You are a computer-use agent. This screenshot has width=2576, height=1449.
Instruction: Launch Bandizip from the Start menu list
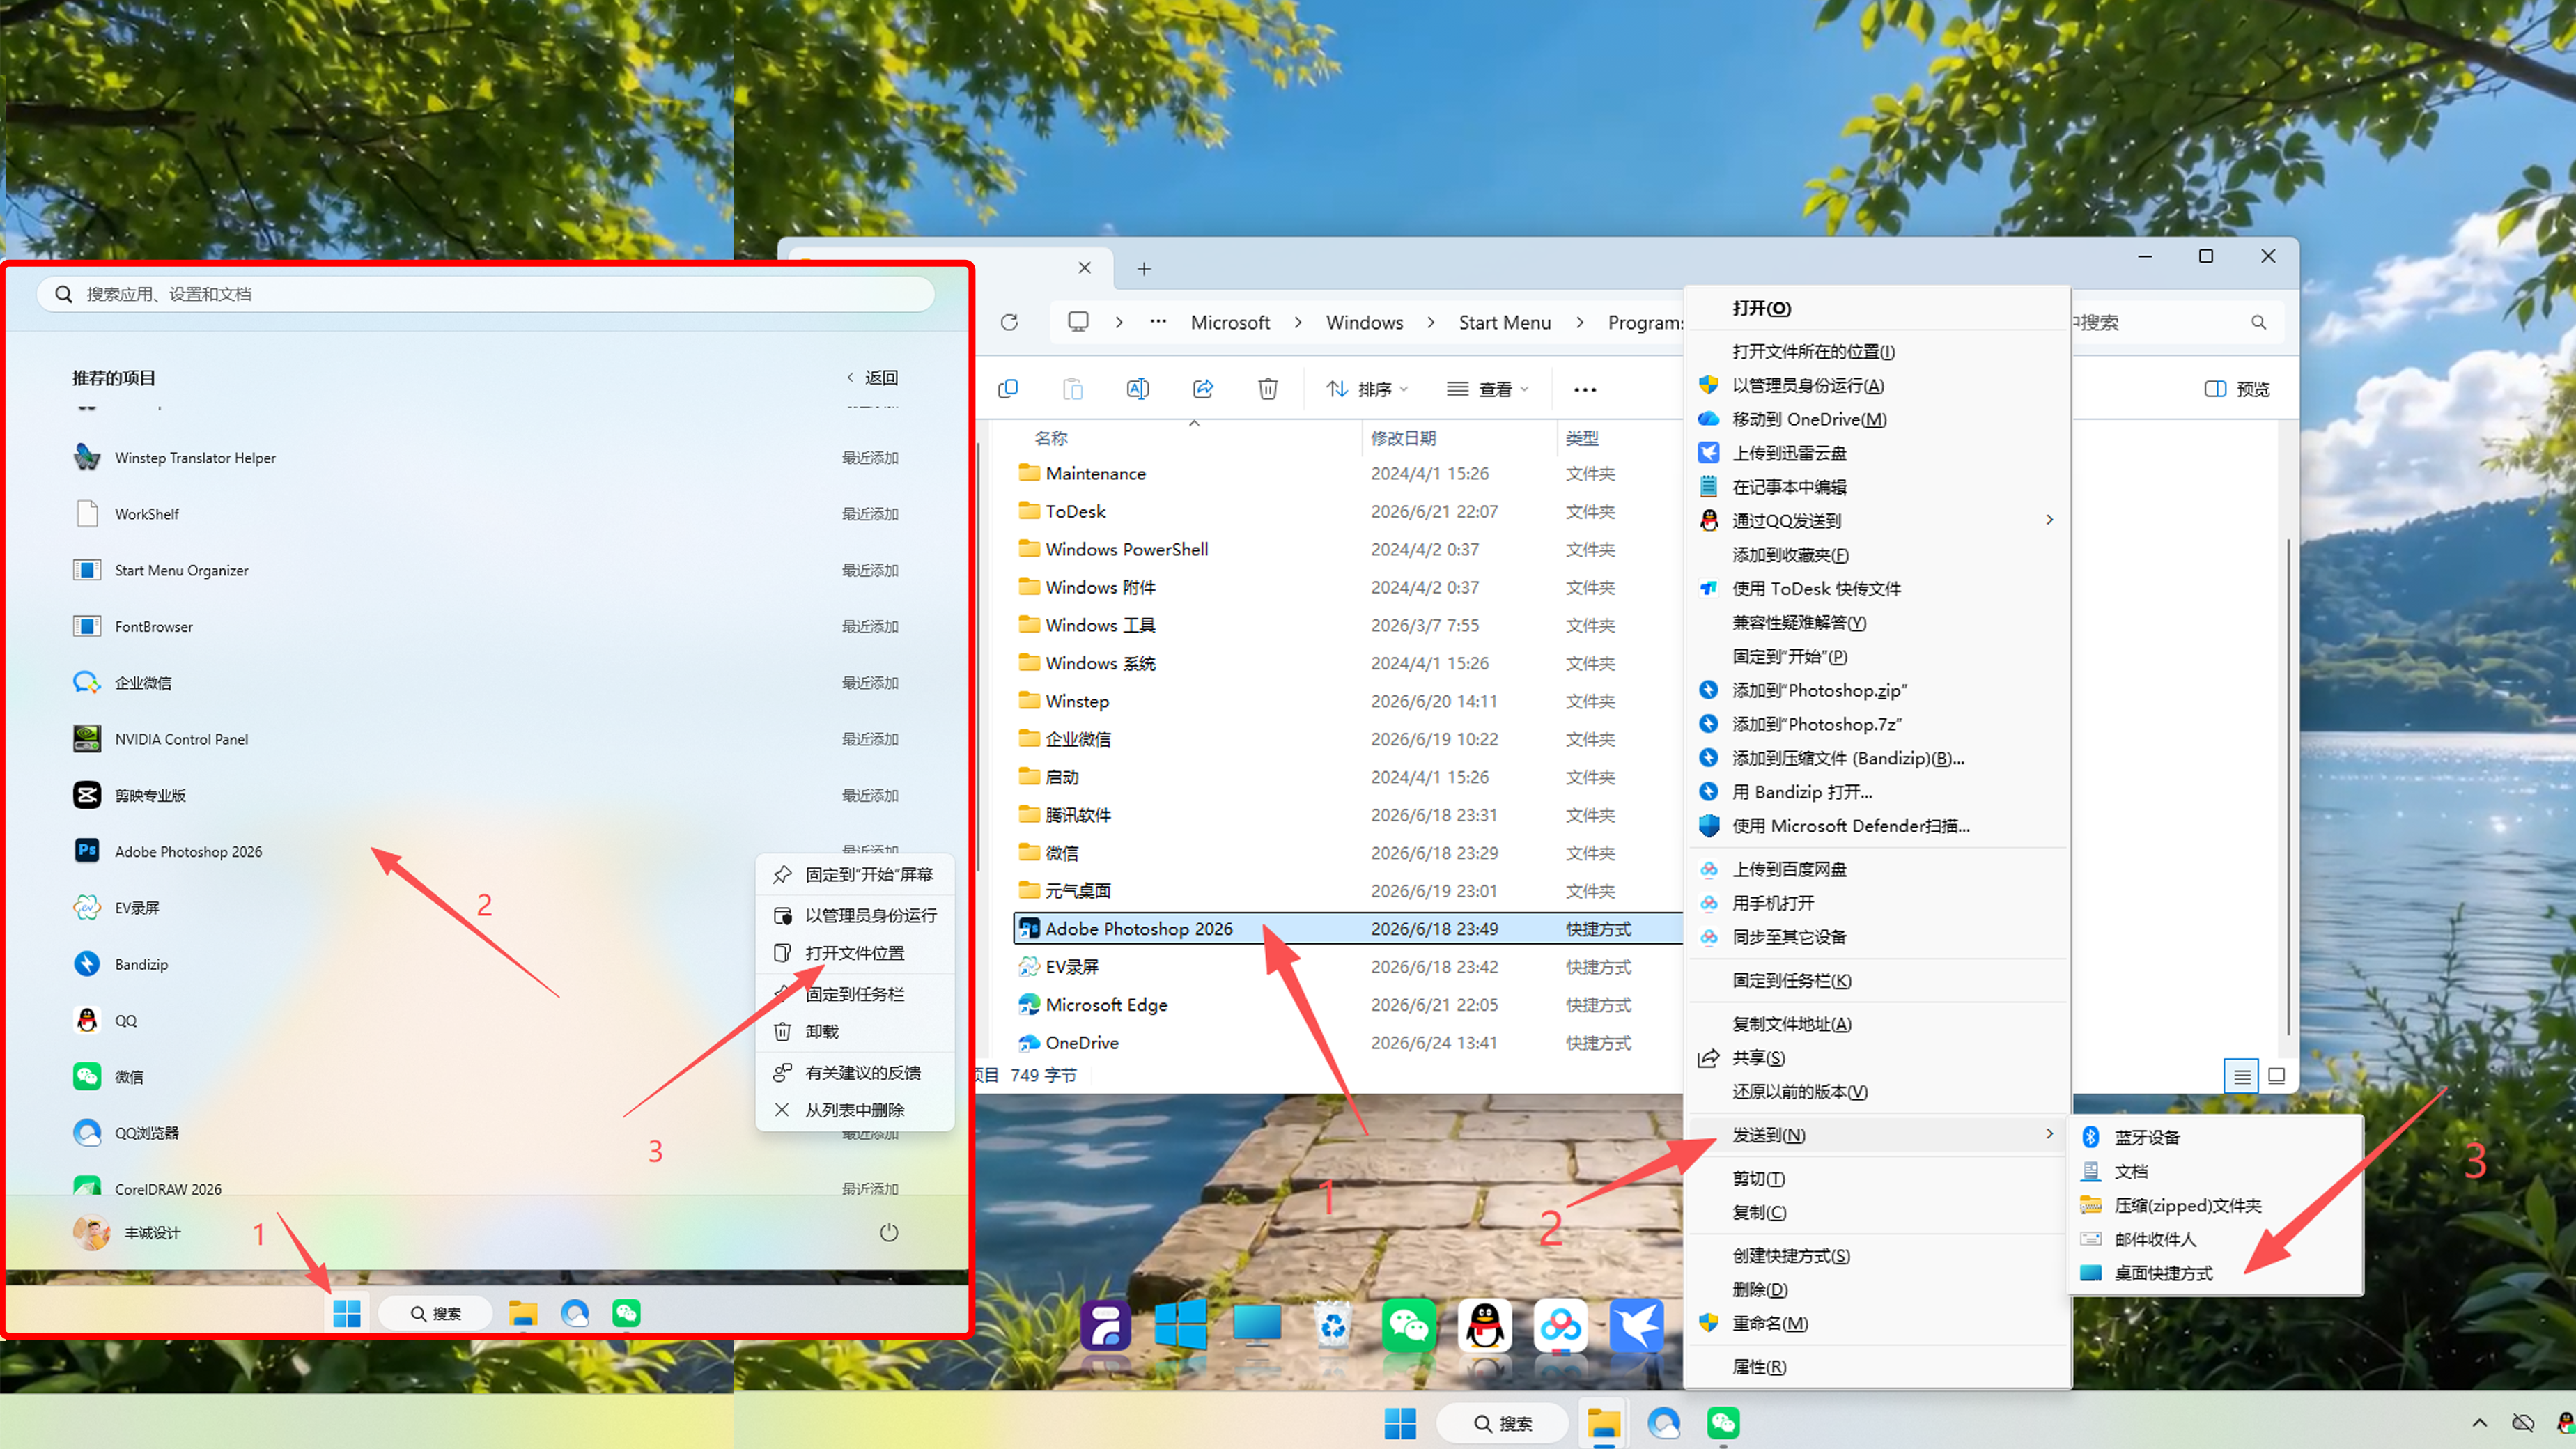coord(487,964)
